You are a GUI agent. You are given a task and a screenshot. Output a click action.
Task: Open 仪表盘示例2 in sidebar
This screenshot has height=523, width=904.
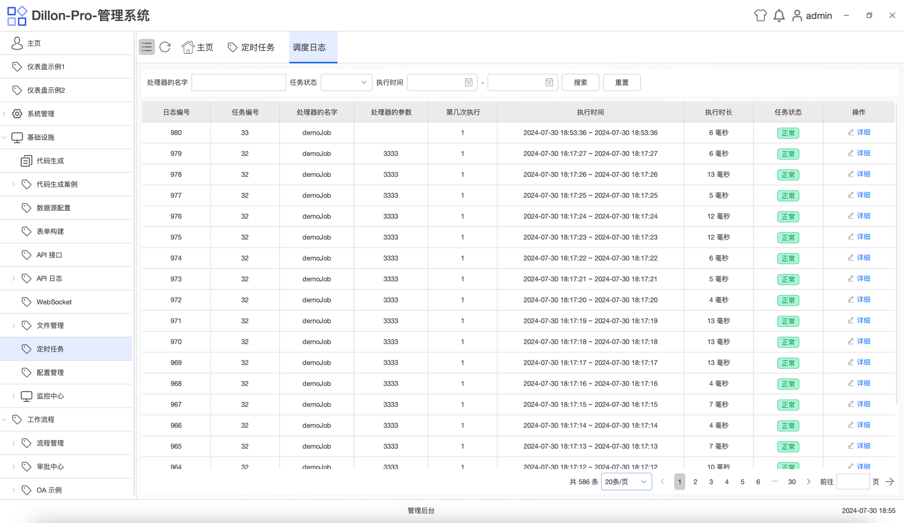click(x=67, y=90)
